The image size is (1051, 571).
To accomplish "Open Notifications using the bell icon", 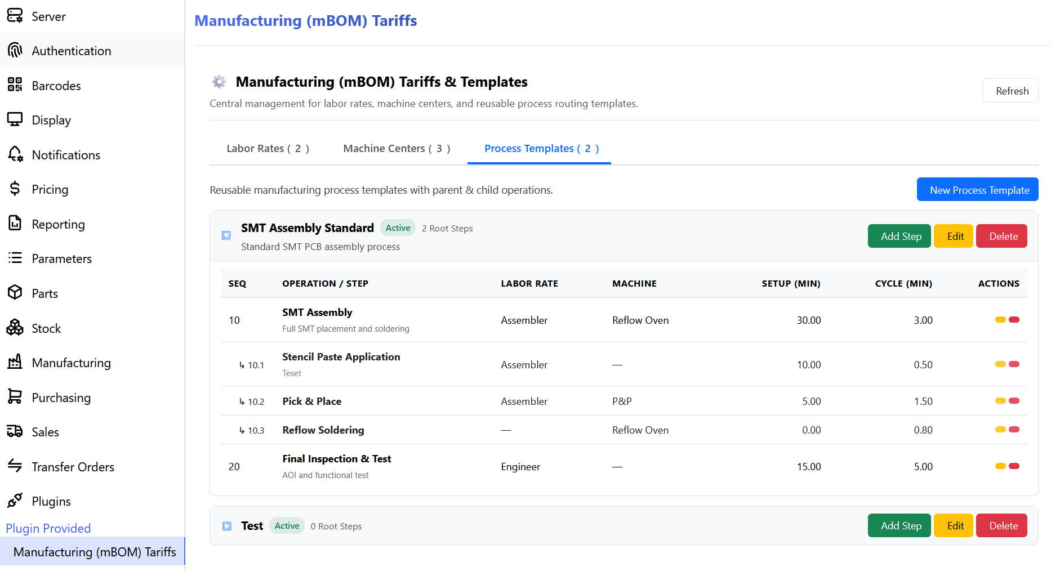I will coord(15,154).
